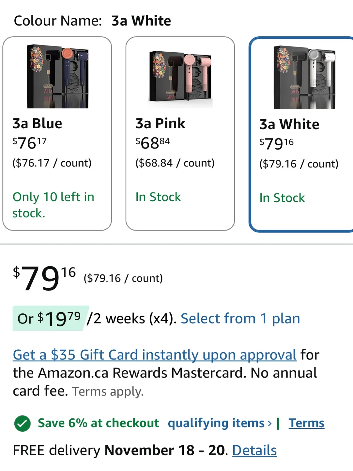Pick the "3a White" colour name label
This screenshot has width=353, height=471.
coord(289,125)
